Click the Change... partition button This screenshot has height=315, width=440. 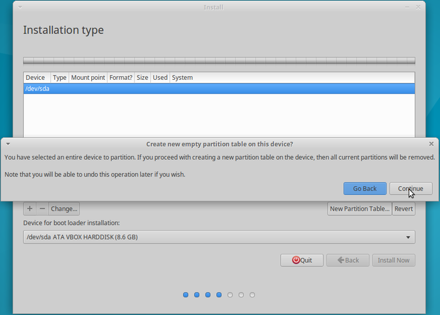click(64, 209)
